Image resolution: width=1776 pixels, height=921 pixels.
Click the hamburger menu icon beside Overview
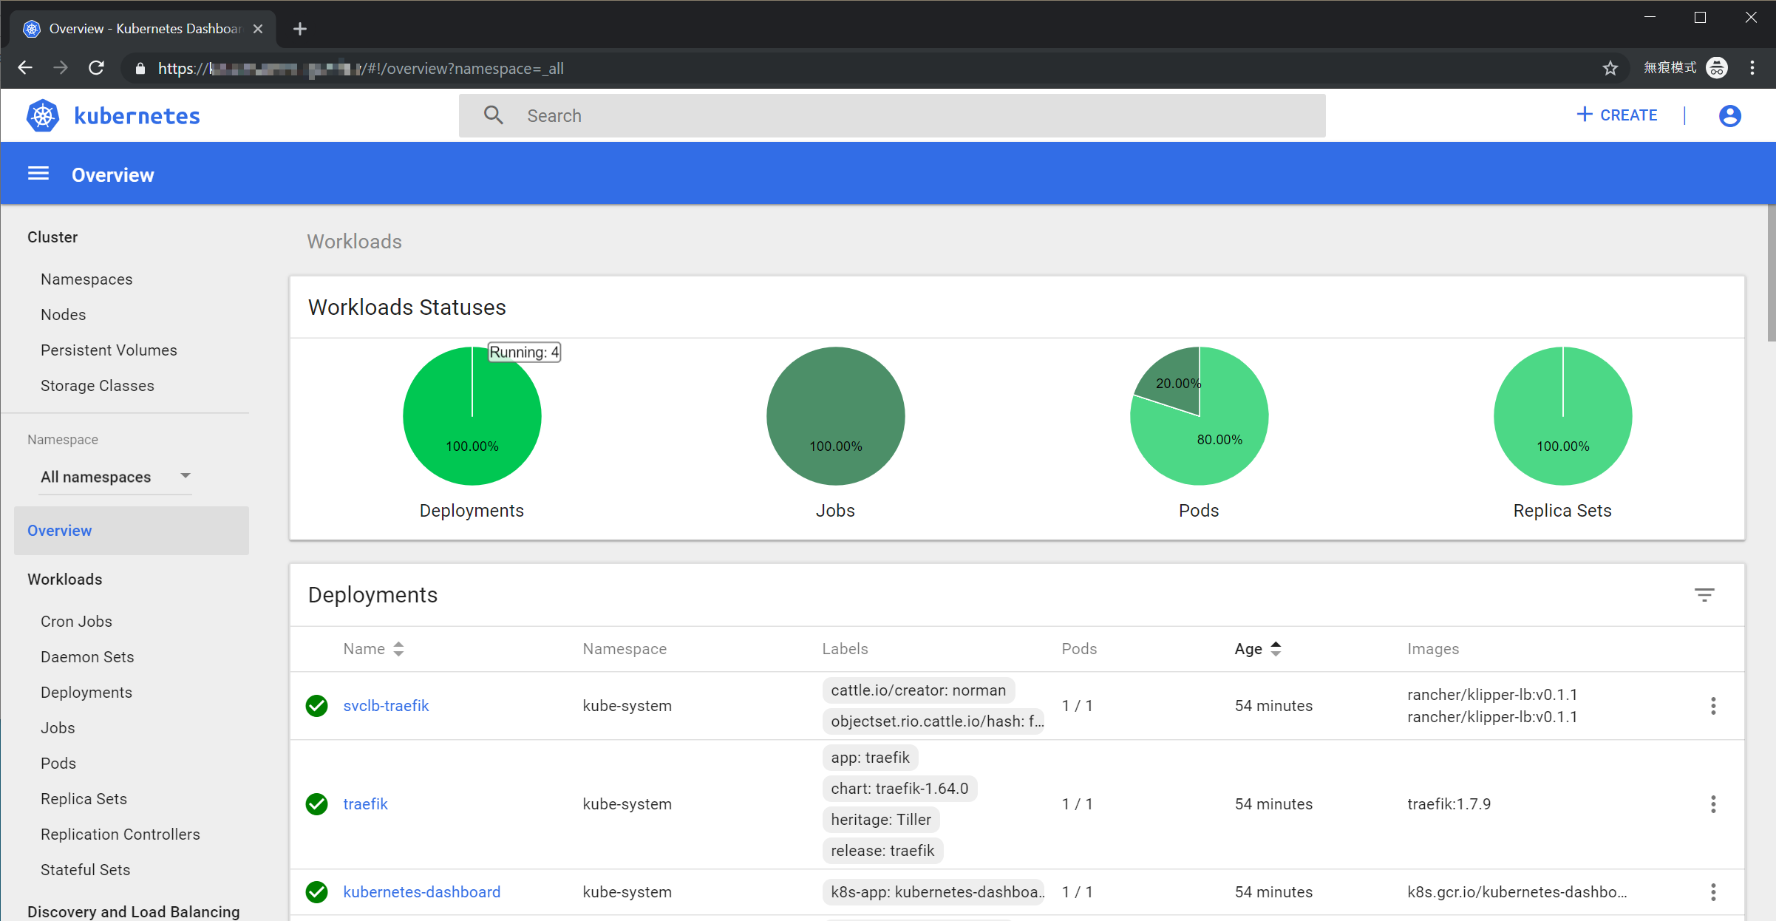tap(38, 174)
